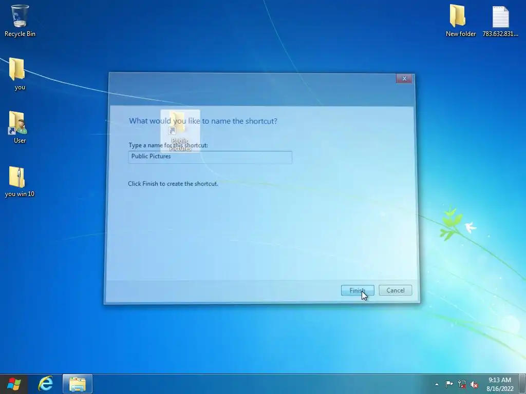Image resolution: width=526 pixels, height=394 pixels.
Task: Close the Create Shortcut dialog
Action: click(404, 78)
